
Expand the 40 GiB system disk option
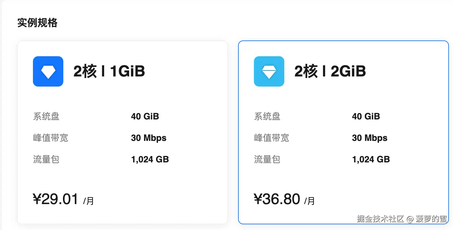145,117
